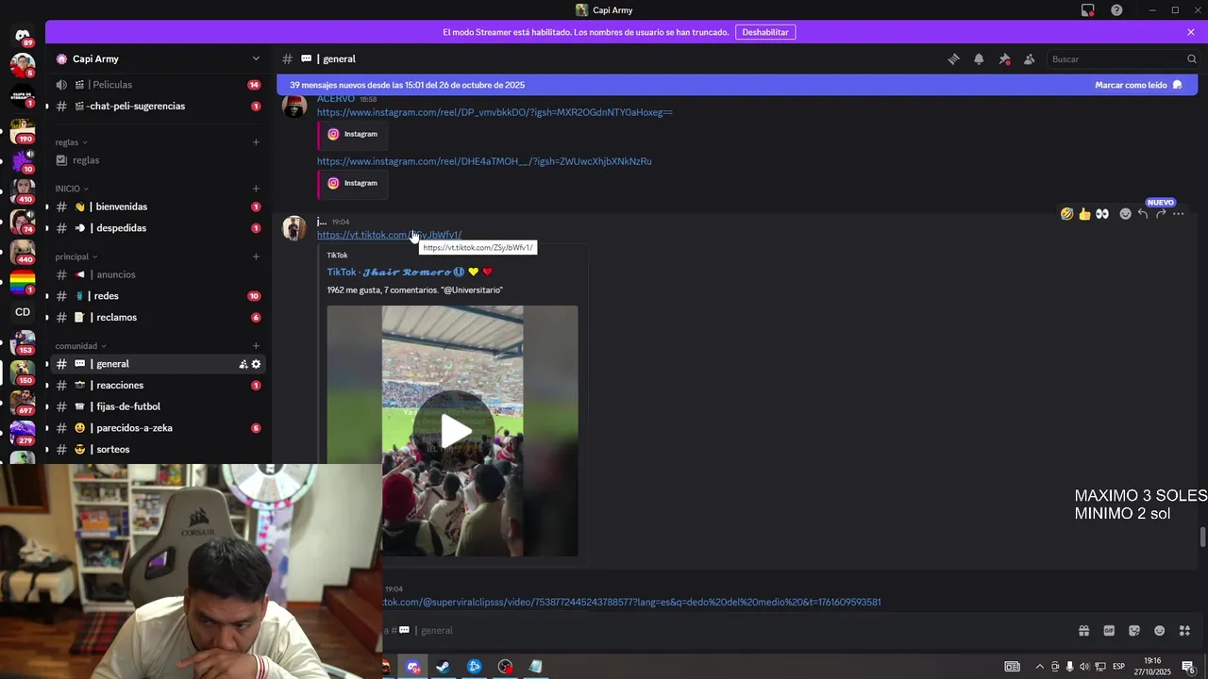The image size is (1208, 679).
Task: Open the first Instagram reel link
Action: click(x=495, y=112)
